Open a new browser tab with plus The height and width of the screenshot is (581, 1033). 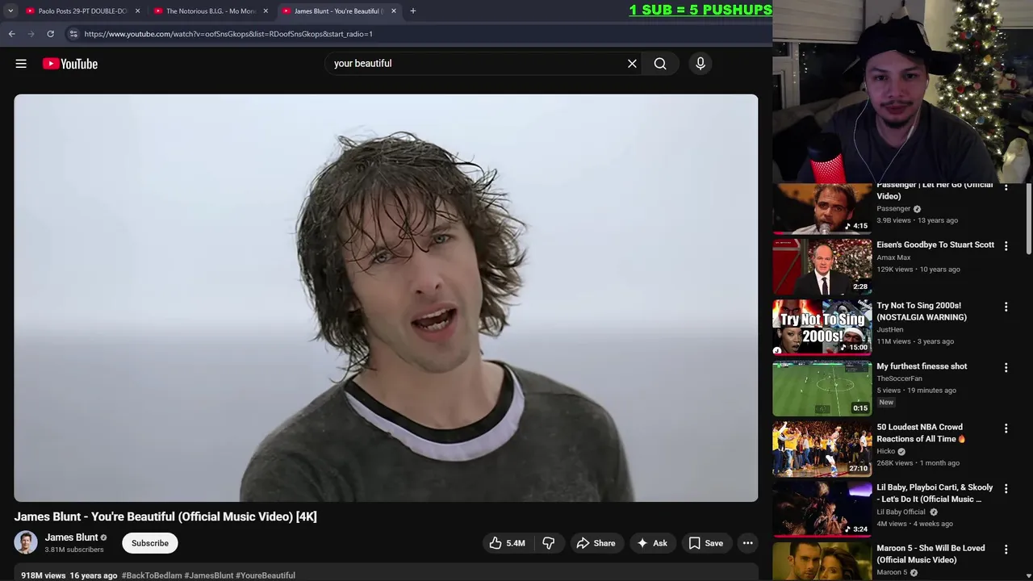click(x=412, y=10)
